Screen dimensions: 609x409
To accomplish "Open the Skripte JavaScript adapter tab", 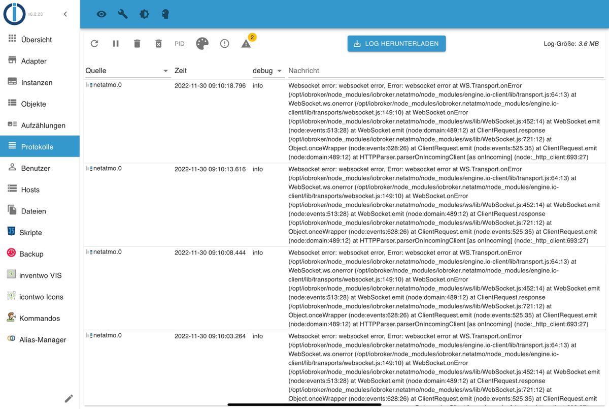I will 40,232.
